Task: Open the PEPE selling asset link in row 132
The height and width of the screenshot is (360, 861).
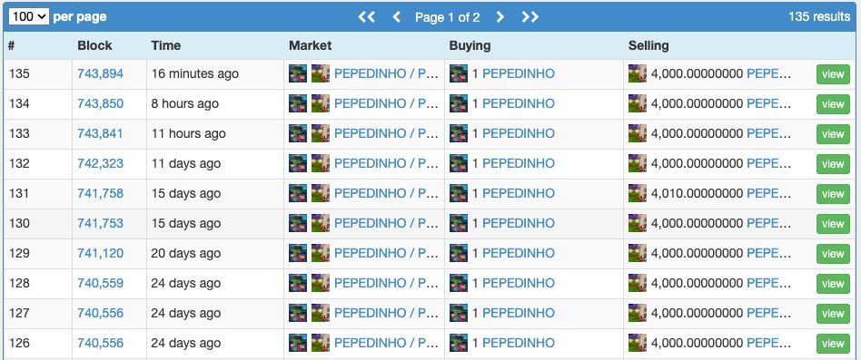Action: [769, 163]
